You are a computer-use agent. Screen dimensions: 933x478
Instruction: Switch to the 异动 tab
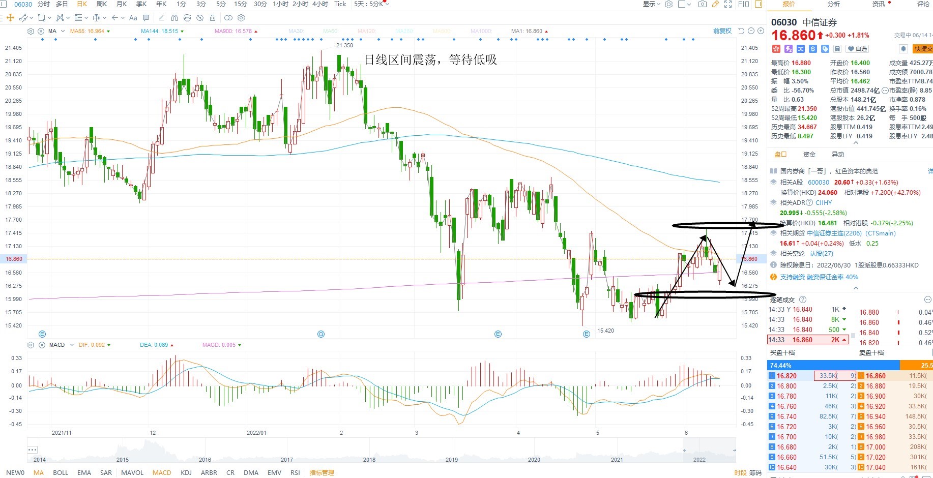tap(837, 155)
